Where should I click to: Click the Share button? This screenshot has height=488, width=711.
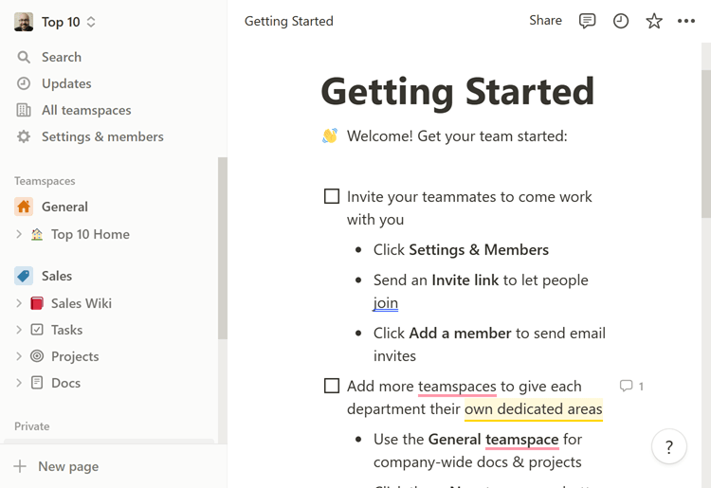[x=545, y=21]
